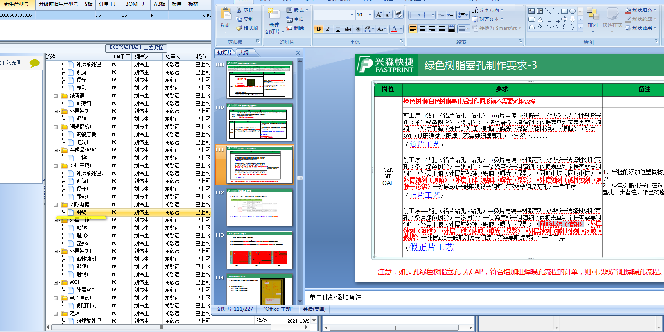Toggle Align Right paragraph button
The image size is (664, 332).
(x=432, y=29)
